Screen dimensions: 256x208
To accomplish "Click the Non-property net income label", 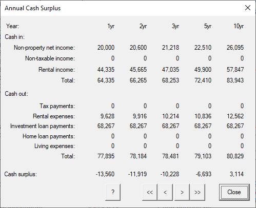I will pyautogui.click(x=44, y=48).
